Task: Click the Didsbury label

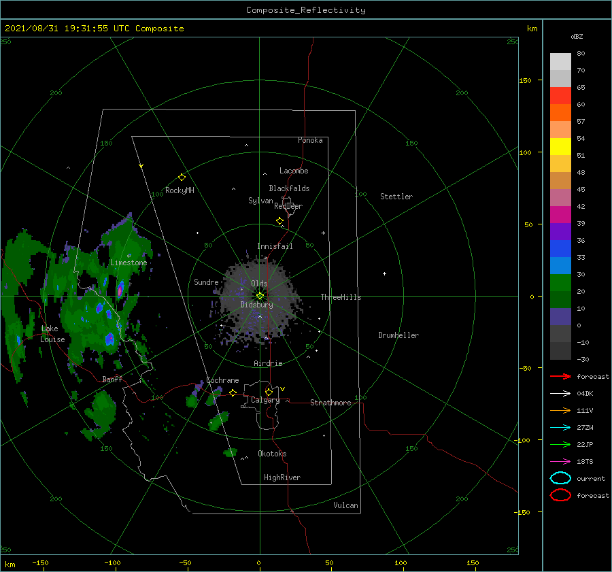Action: 256,305
